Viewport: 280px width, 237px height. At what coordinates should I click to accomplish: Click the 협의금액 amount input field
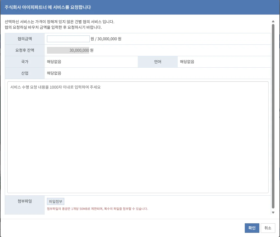pyautogui.click(x=68, y=39)
